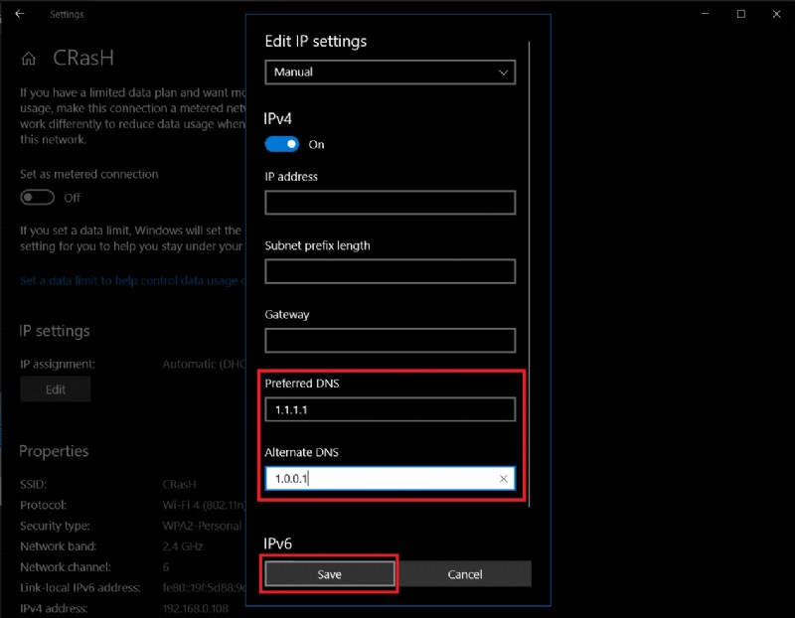Toggle IPv4 off

point(281,144)
